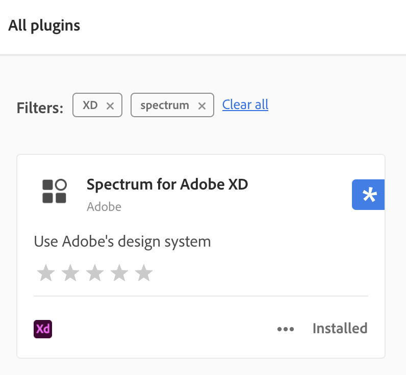406x375 pixels.
Task: Click the XD filter label text
Action: click(x=90, y=105)
